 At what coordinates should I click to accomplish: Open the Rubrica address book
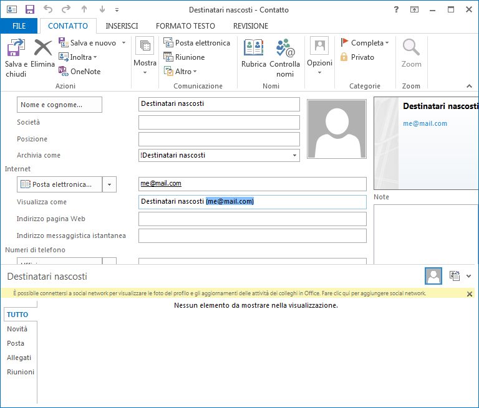pyautogui.click(x=253, y=48)
